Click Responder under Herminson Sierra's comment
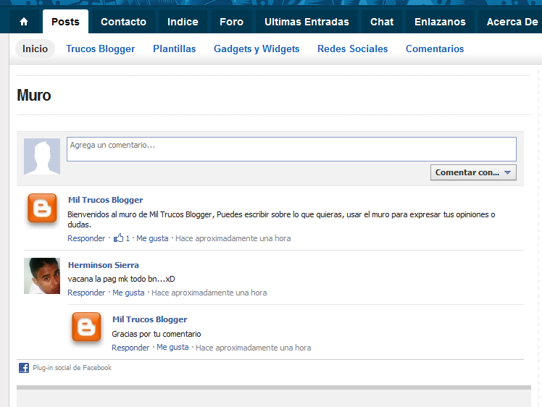Screen dimensions: 542x407 click(86, 293)
